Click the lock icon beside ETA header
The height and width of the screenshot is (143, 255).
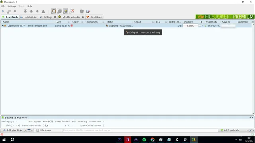coord(166,22)
